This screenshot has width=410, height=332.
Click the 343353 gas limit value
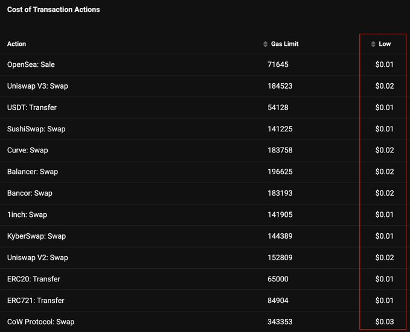pos(280,322)
